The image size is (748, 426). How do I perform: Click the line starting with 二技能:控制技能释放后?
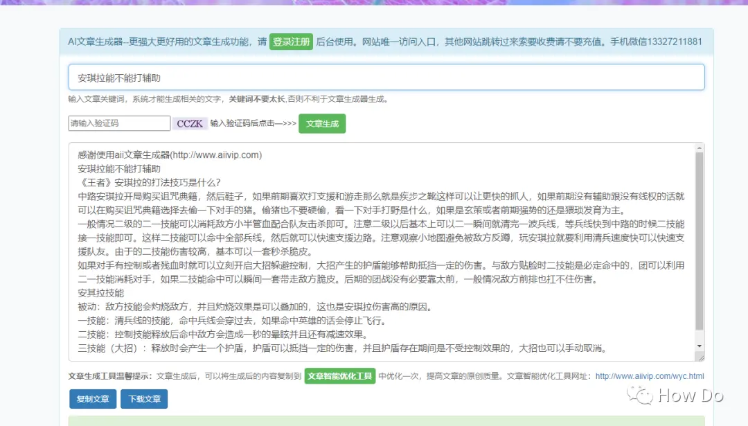224,335
